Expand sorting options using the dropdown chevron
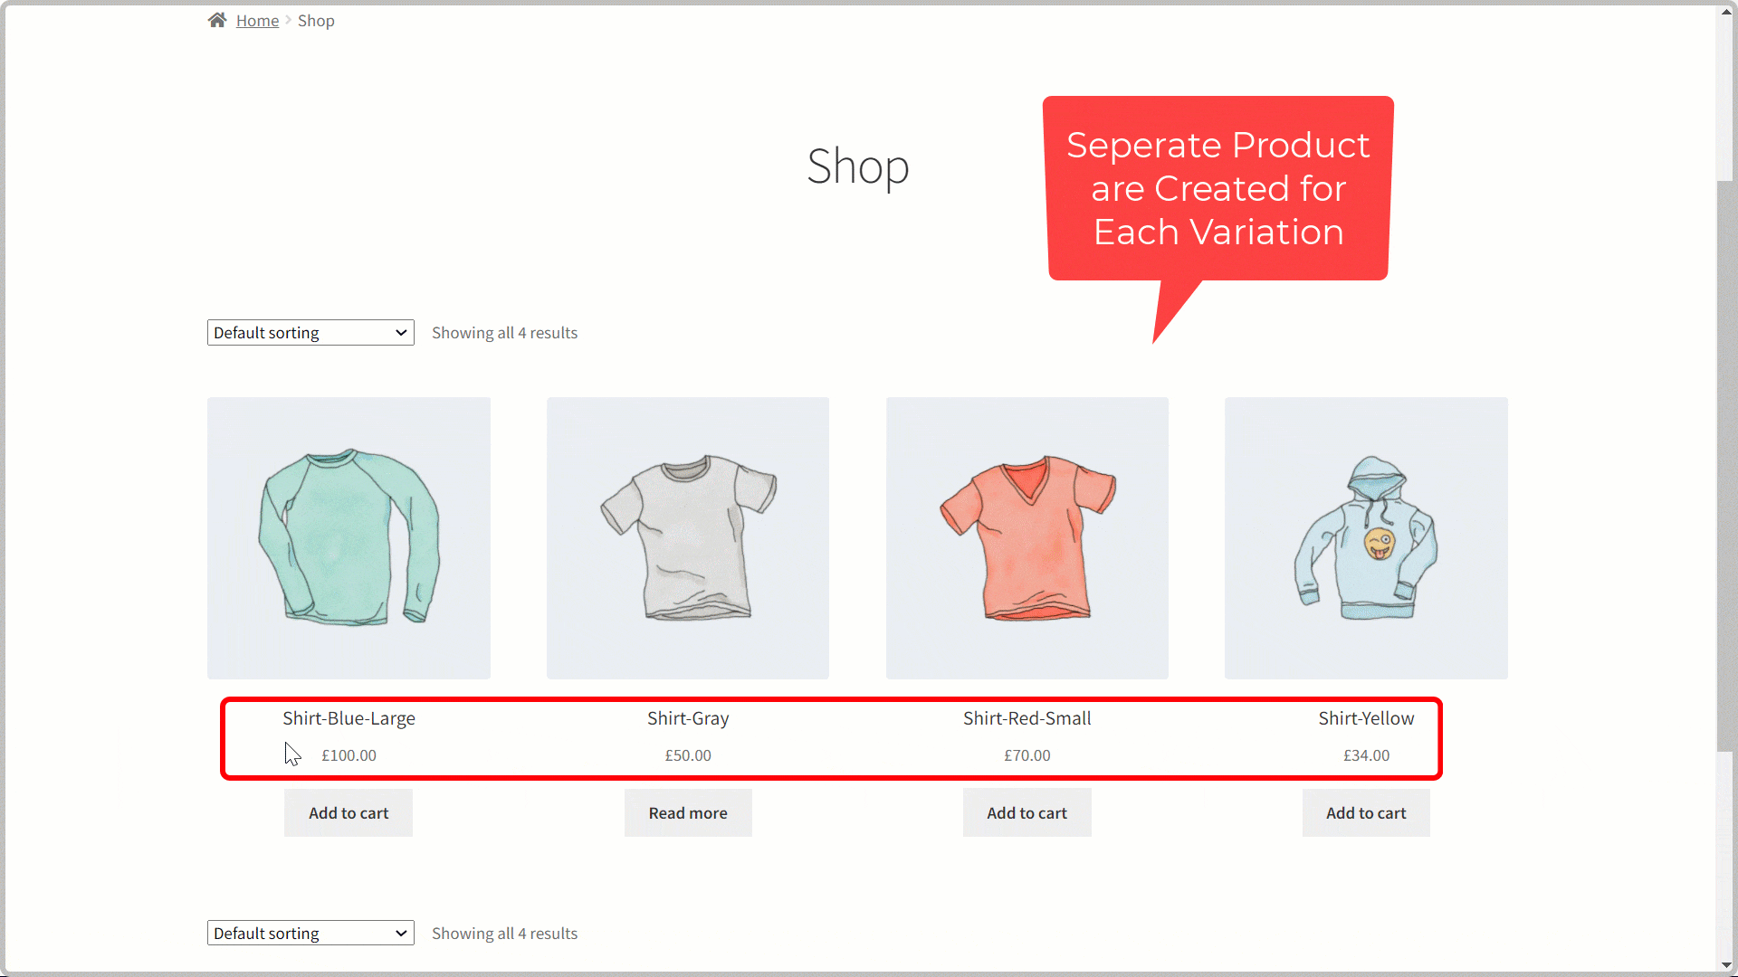 399,332
